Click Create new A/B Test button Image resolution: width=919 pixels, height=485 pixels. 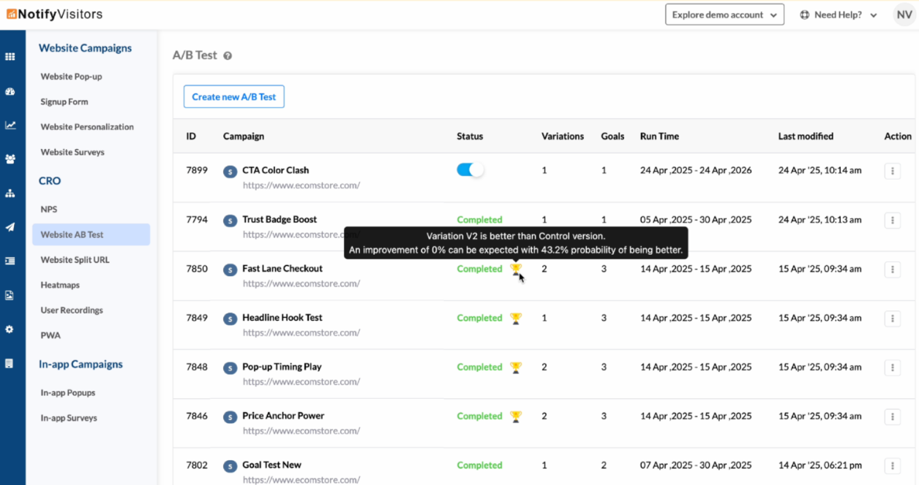coord(234,96)
